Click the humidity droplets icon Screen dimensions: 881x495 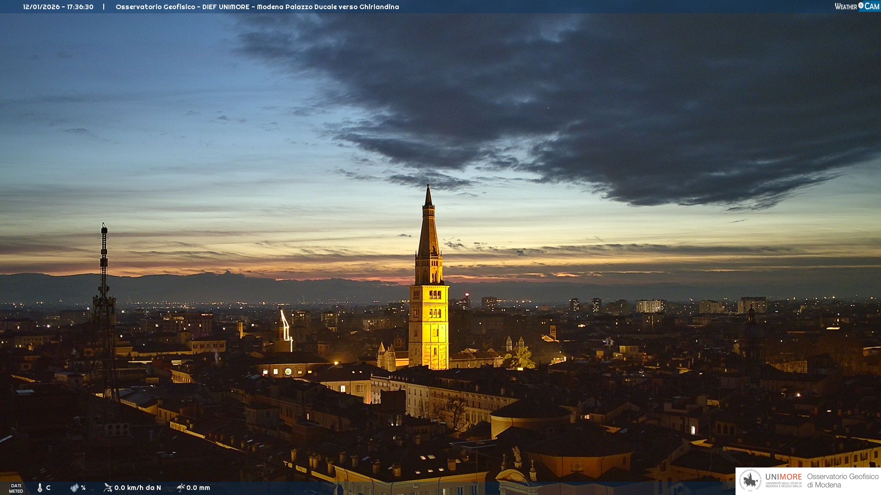tap(74, 488)
